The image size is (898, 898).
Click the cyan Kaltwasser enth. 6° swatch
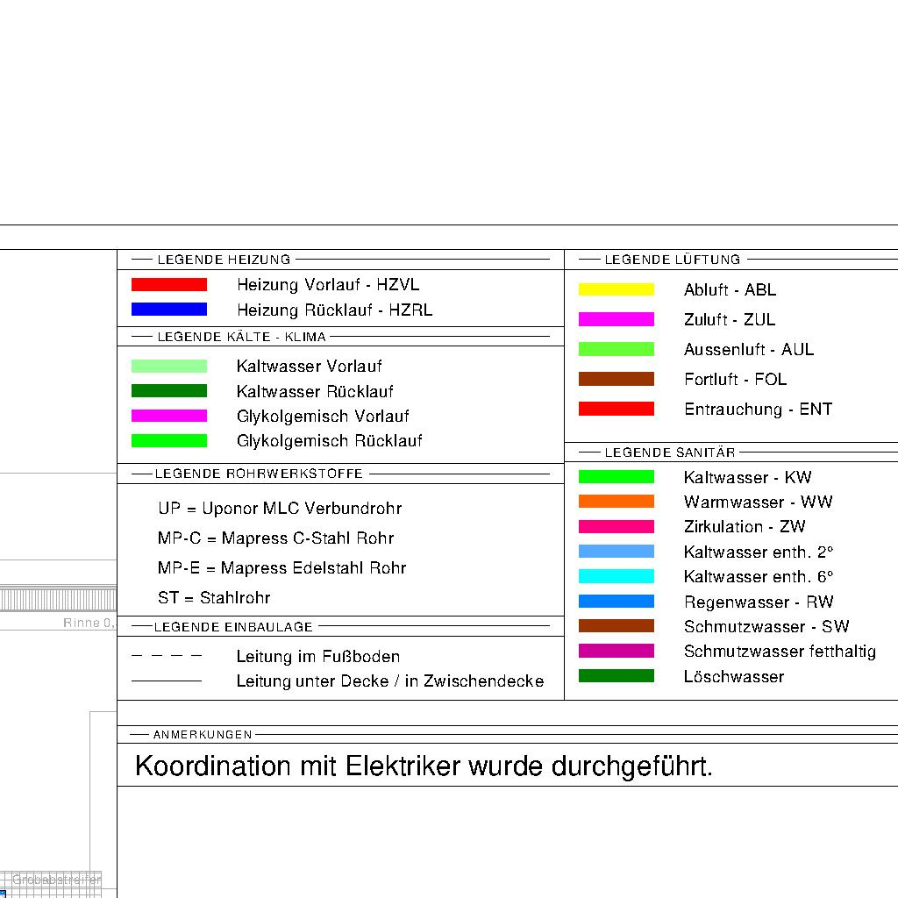point(616,576)
